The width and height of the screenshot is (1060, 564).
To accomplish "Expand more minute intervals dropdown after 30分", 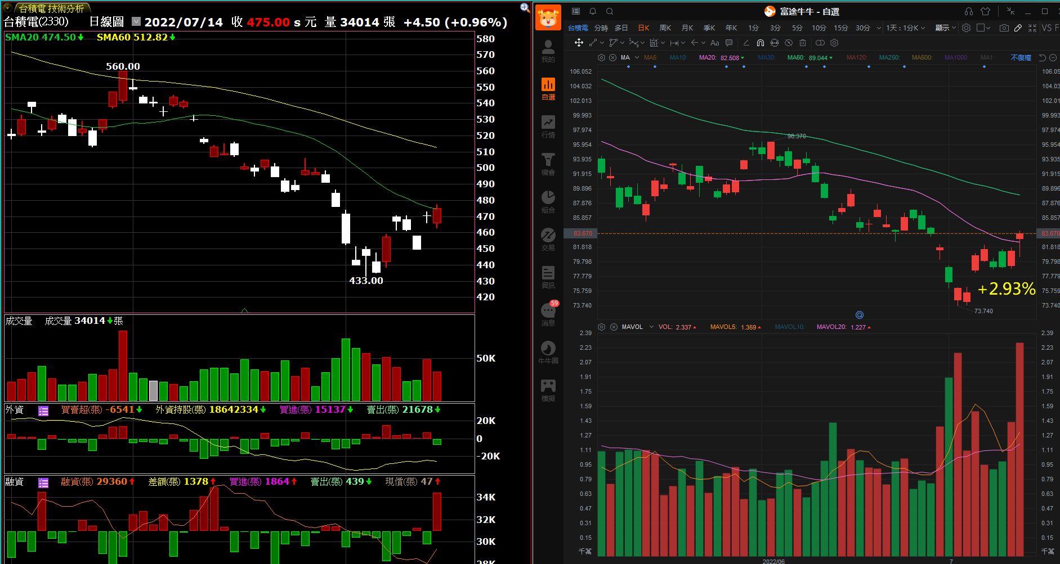I will click(x=879, y=28).
